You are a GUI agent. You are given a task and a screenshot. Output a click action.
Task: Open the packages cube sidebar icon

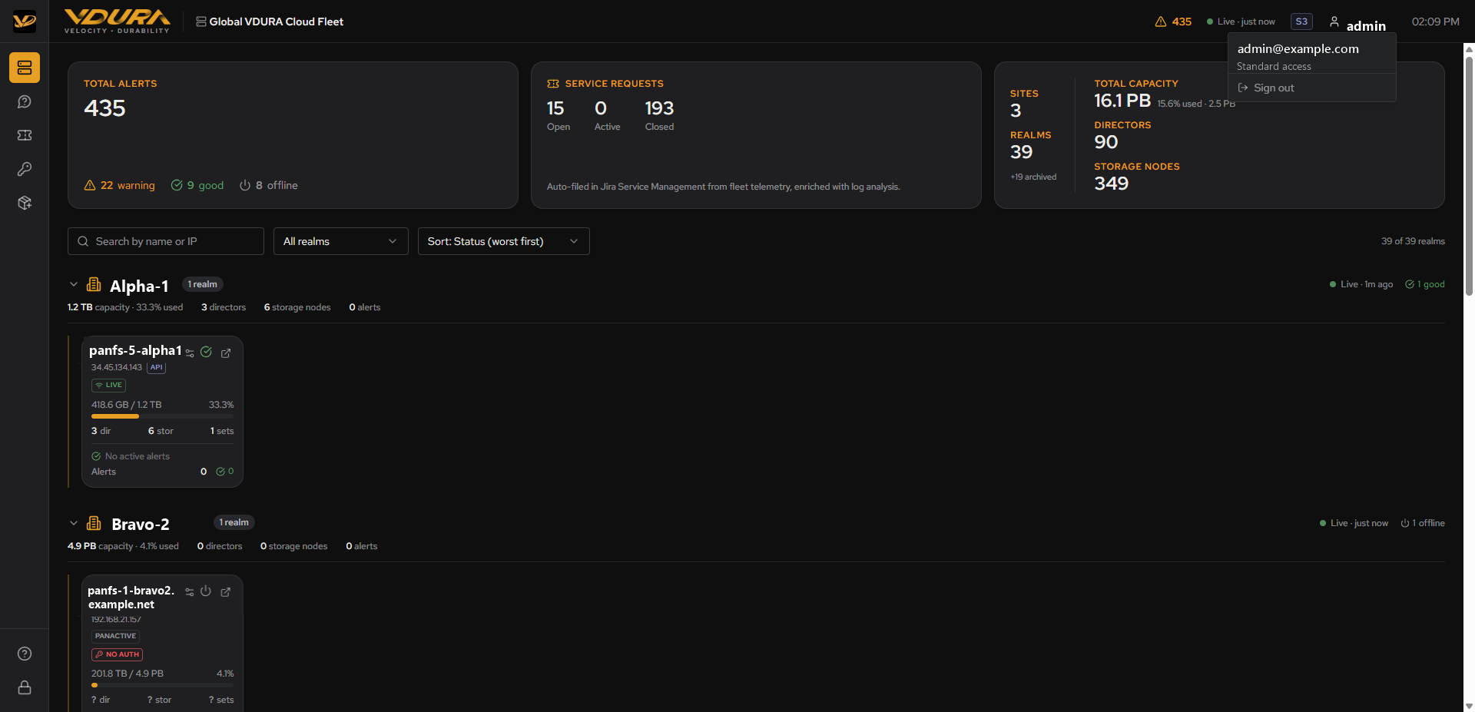pyautogui.click(x=25, y=203)
